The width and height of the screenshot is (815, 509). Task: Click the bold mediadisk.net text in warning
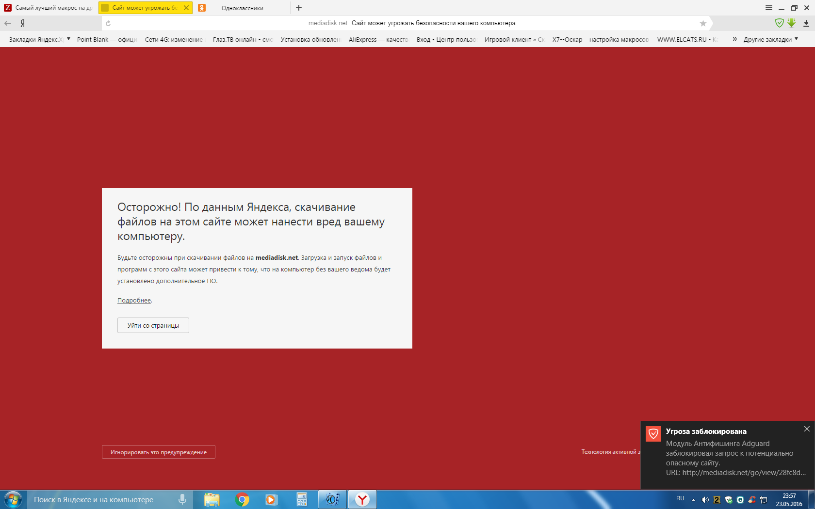click(277, 258)
